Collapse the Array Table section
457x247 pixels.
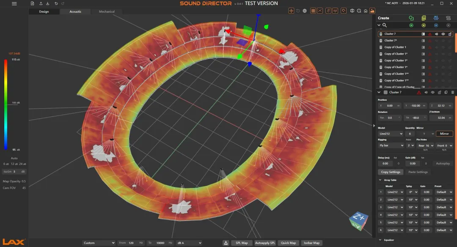tap(380, 180)
